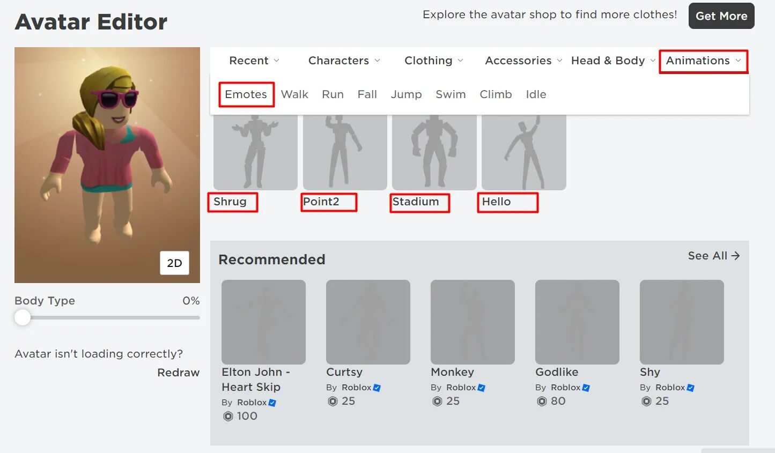Click the 0% body type value
The width and height of the screenshot is (775, 453).
(x=191, y=301)
